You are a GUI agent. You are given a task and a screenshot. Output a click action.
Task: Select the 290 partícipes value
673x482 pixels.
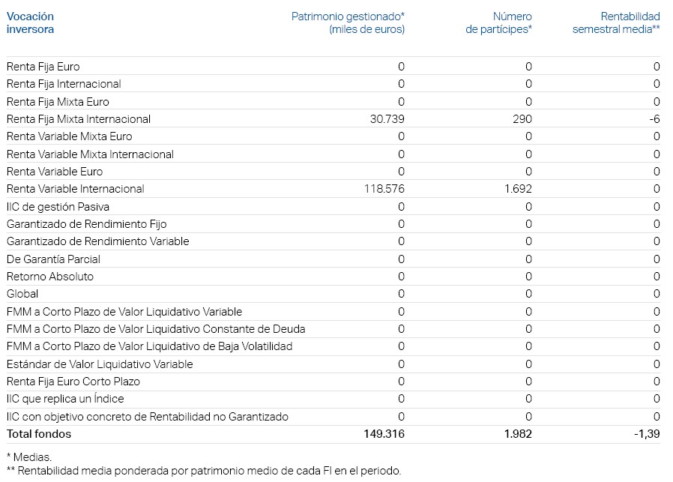coord(522,119)
